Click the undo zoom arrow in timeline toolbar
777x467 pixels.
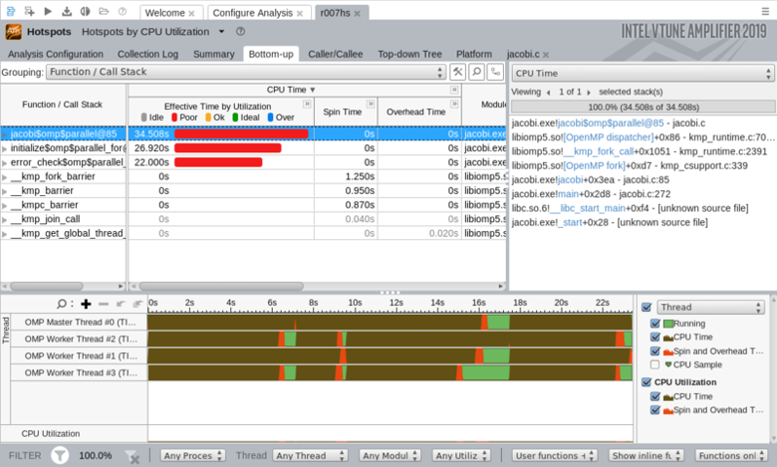[121, 304]
